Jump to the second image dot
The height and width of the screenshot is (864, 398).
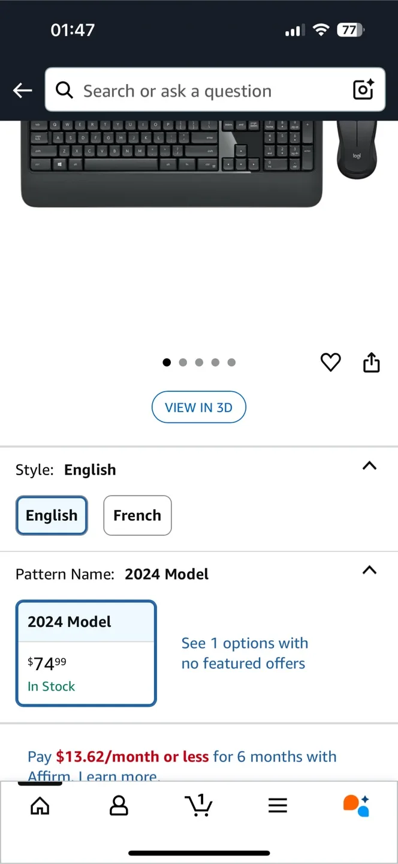click(183, 362)
